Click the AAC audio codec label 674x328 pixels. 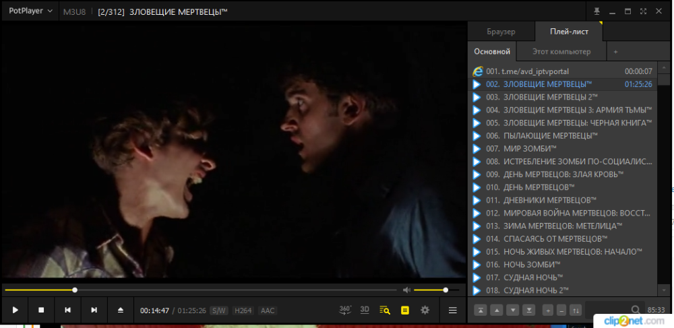point(268,310)
